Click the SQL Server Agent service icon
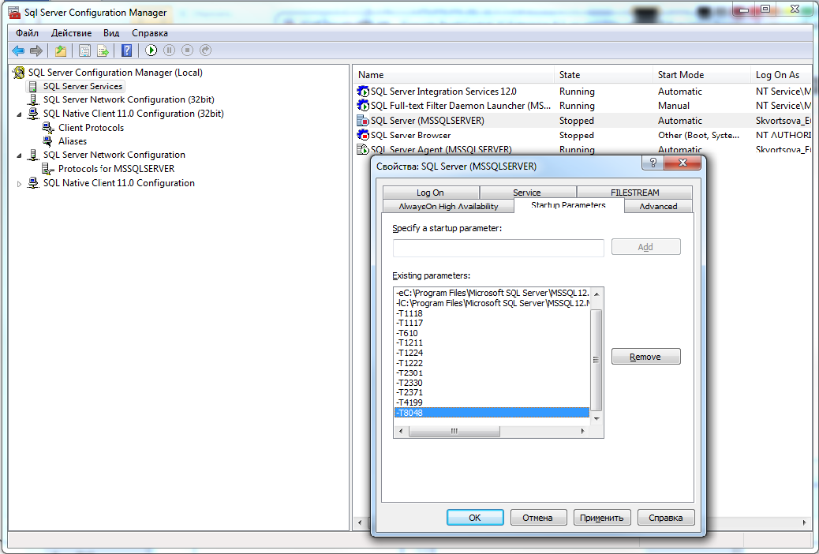The width and height of the screenshot is (819, 554). (362, 149)
